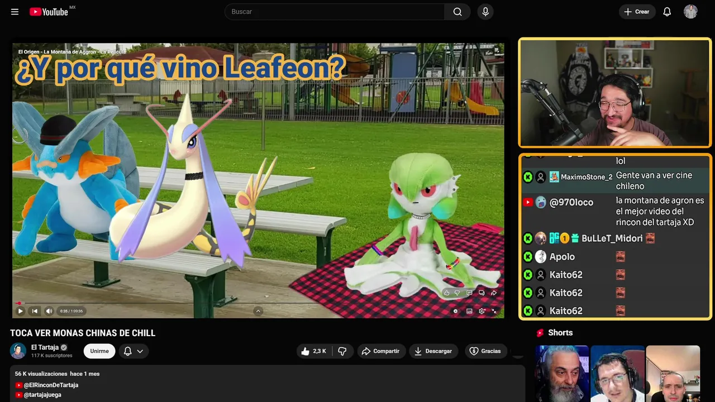715x402 pixels.
Task: Click Apolo's white avatar in chat
Action: pyautogui.click(x=541, y=257)
